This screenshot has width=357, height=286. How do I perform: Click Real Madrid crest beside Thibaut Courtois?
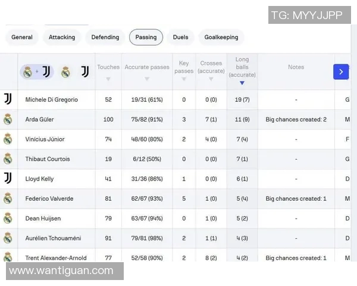pos(8,158)
